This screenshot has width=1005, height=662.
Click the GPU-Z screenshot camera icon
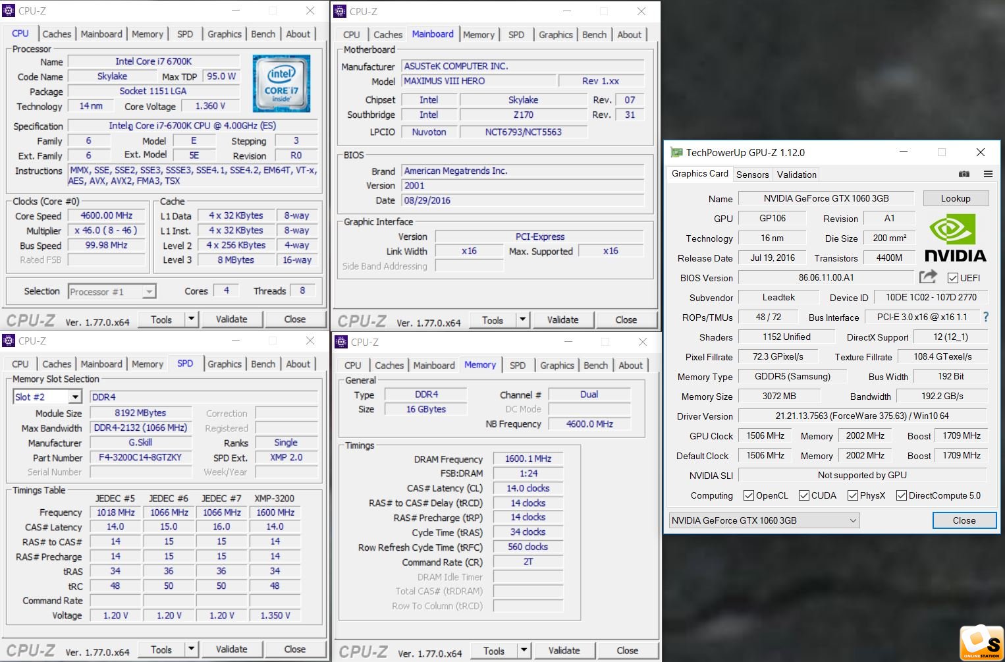(964, 174)
